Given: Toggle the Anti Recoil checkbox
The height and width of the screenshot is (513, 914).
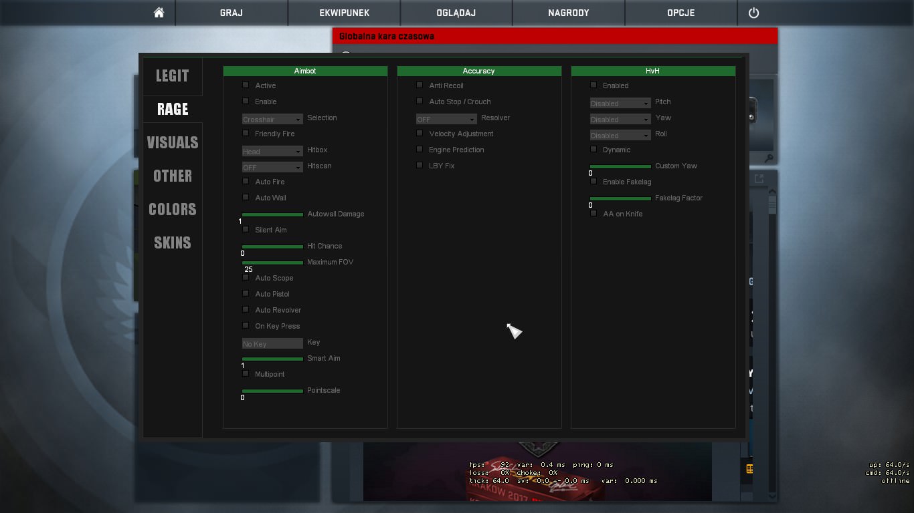Looking at the screenshot, I should pos(420,85).
